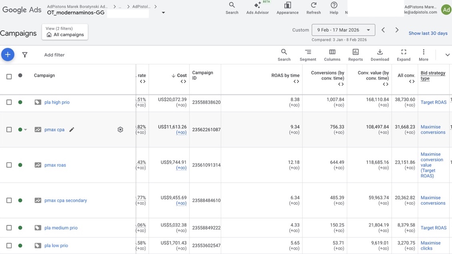Open Maximise clicks bid strategy link
Screen dimensions: 452x254
tap(430, 245)
